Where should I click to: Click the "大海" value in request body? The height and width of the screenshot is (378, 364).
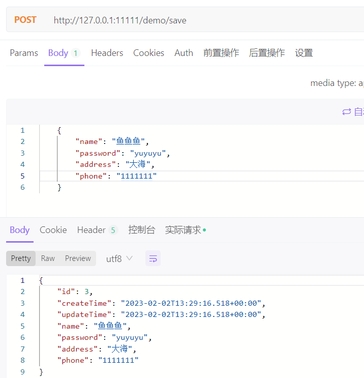[x=138, y=164]
